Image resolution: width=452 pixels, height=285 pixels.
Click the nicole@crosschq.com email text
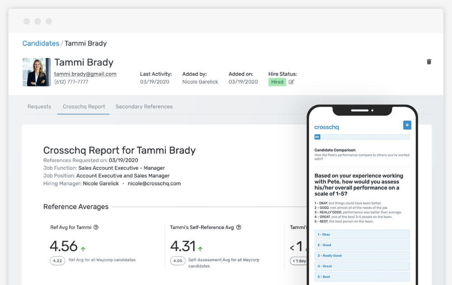tap(154, 183)
